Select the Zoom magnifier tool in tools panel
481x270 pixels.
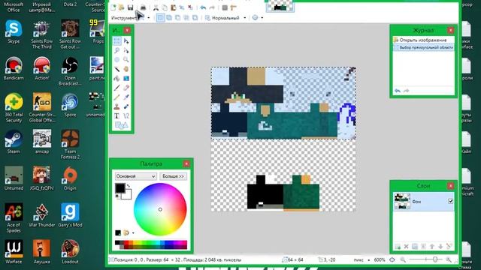click(x=126, y=60)
